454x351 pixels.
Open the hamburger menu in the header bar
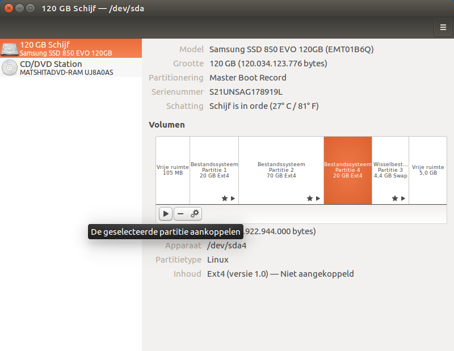[443, 27]
